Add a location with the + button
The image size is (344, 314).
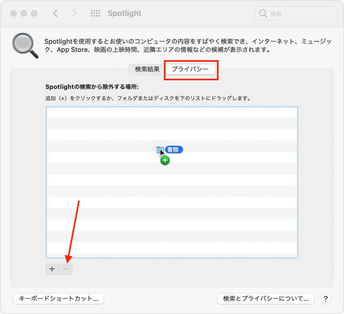click(x=52, y=269)
